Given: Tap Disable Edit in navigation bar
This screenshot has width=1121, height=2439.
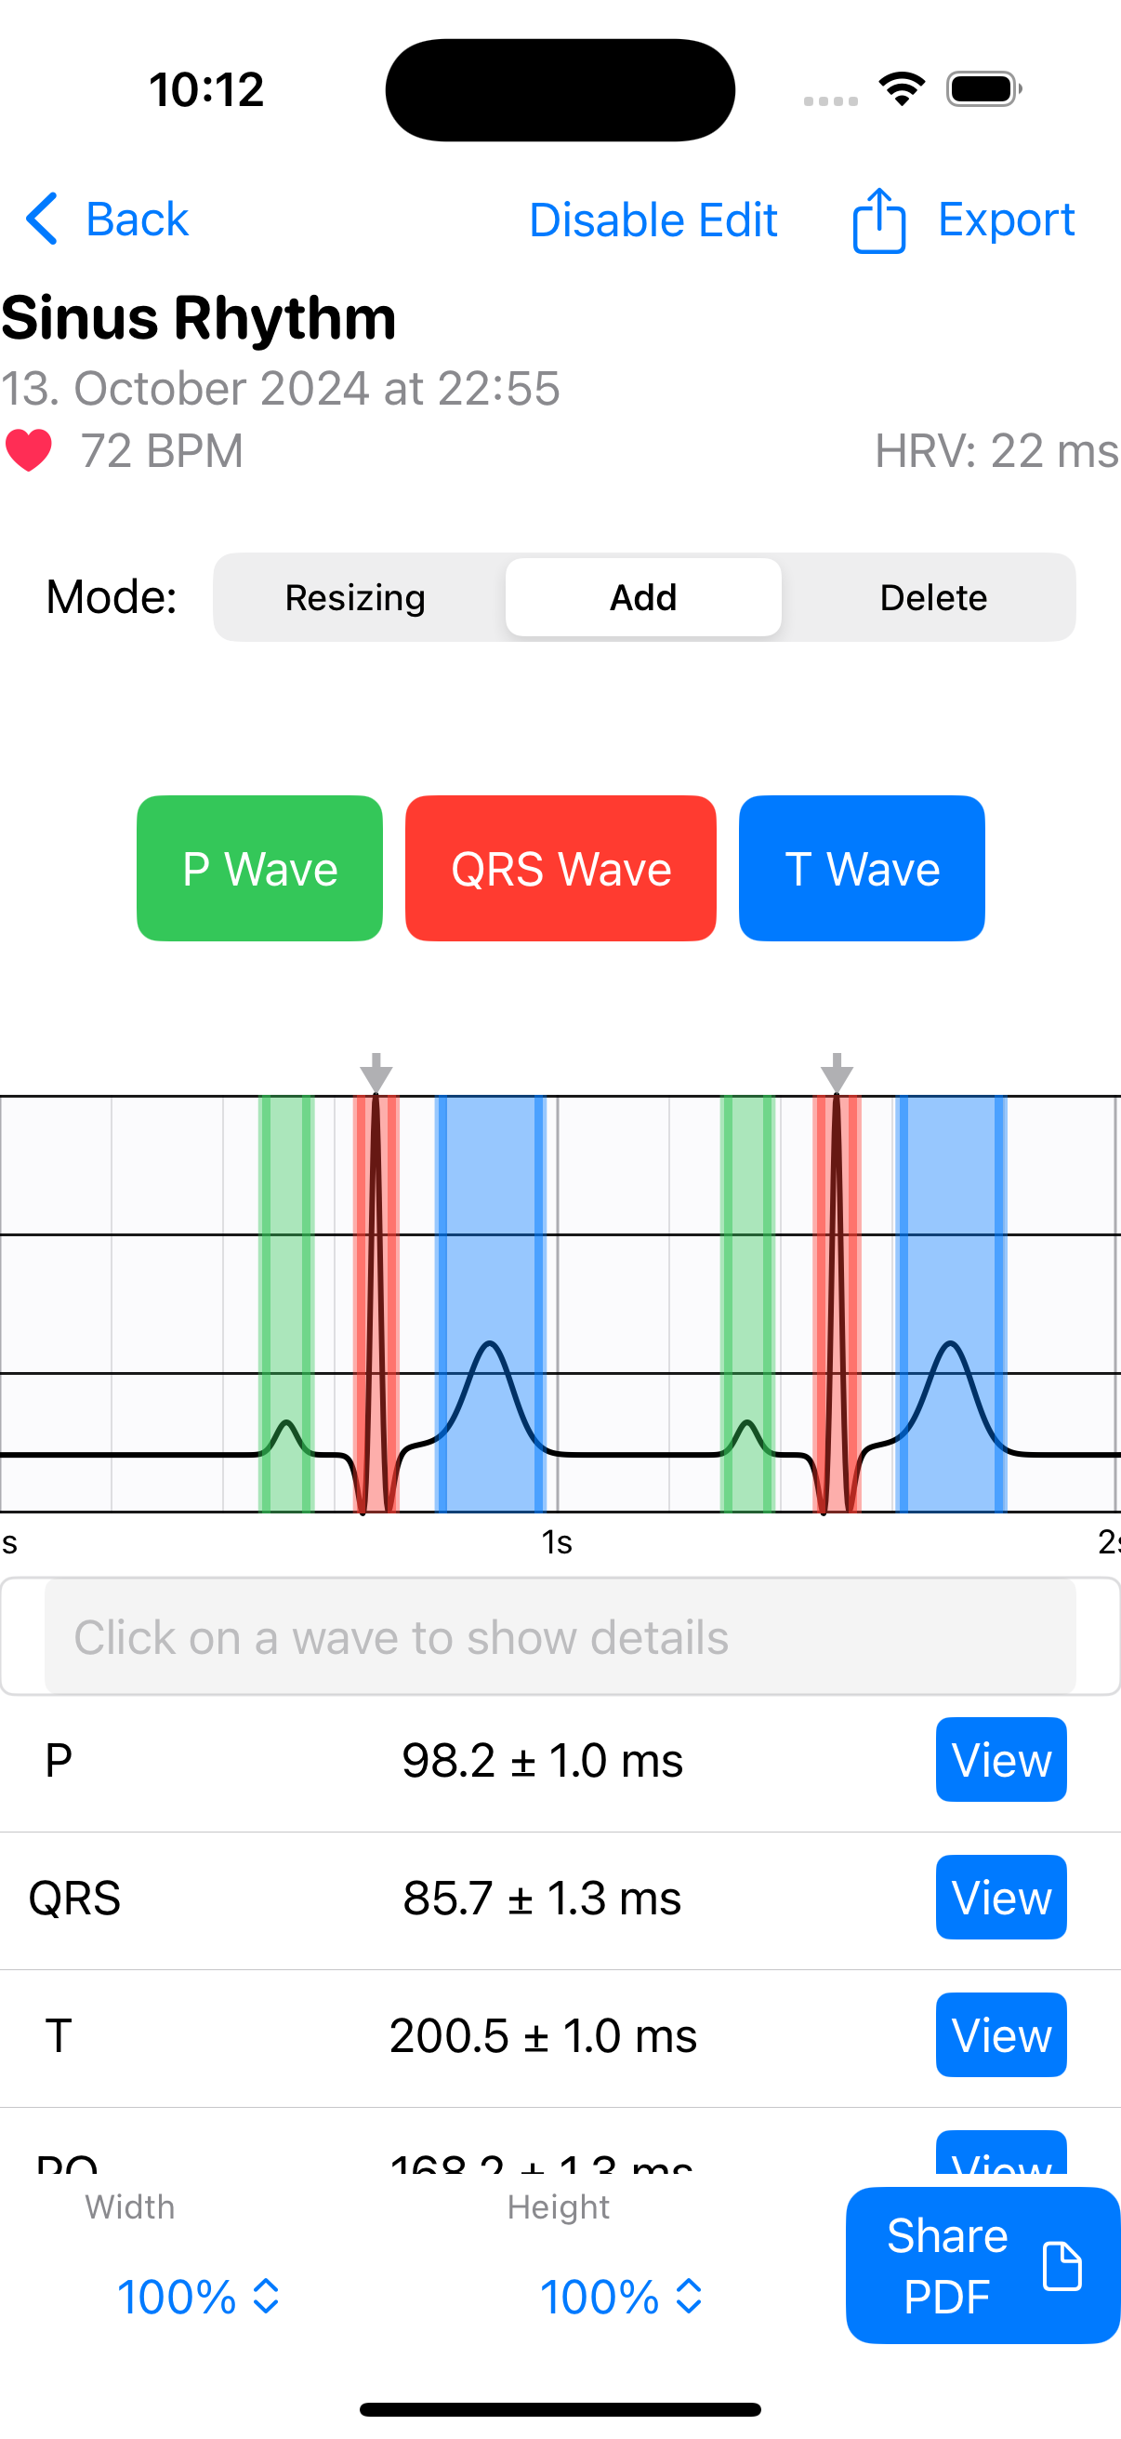Looking at the screenshot, I should coord(653,220).
